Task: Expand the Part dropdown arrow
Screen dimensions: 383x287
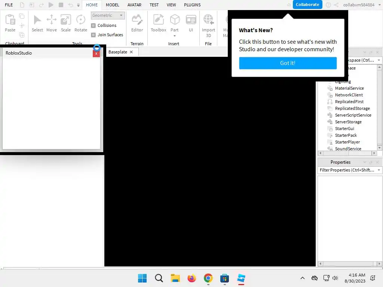Action: [x=175, y=36]
